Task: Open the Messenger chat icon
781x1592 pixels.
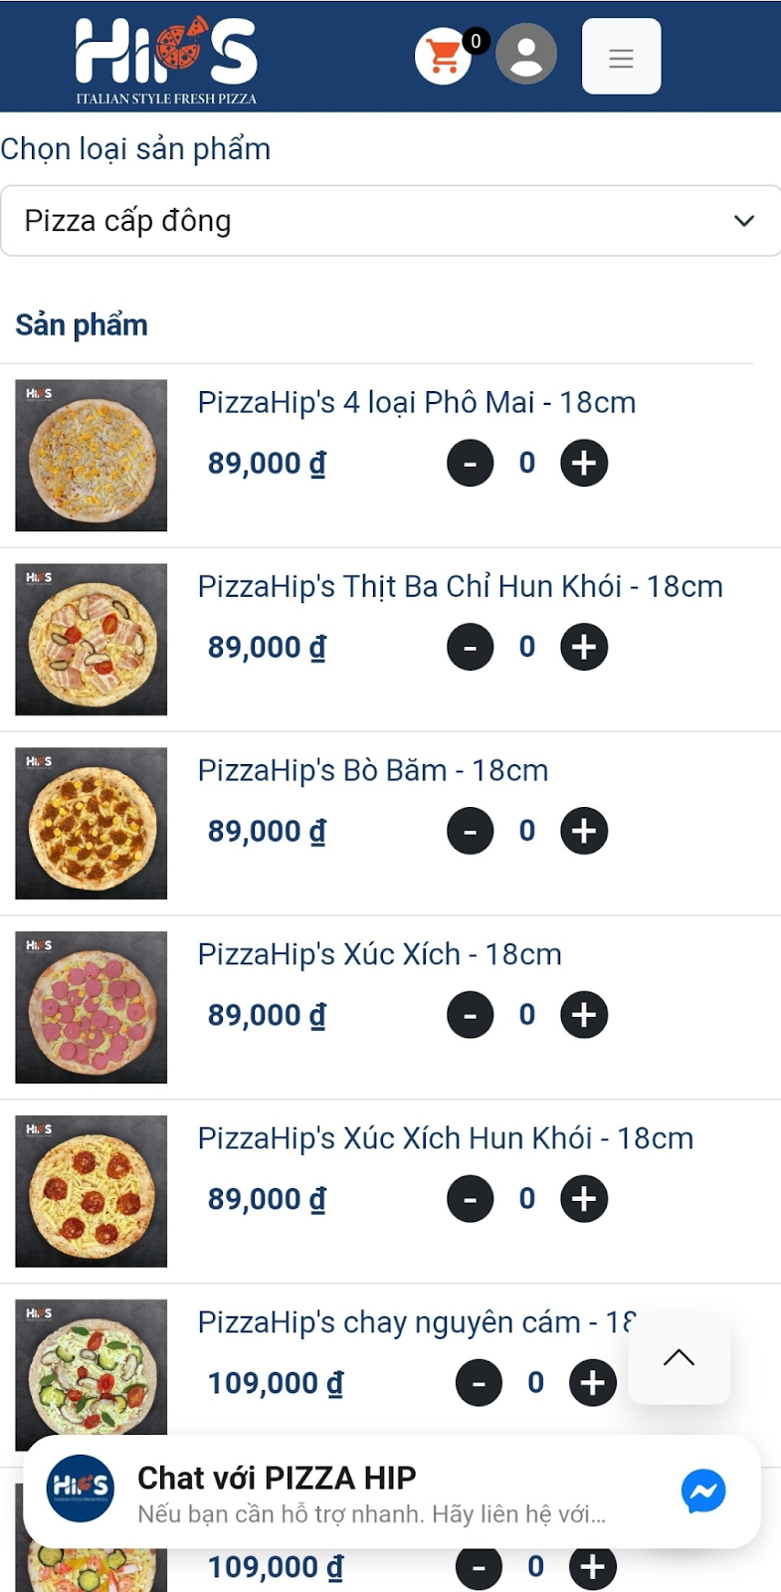Action: coord(703,1491)
